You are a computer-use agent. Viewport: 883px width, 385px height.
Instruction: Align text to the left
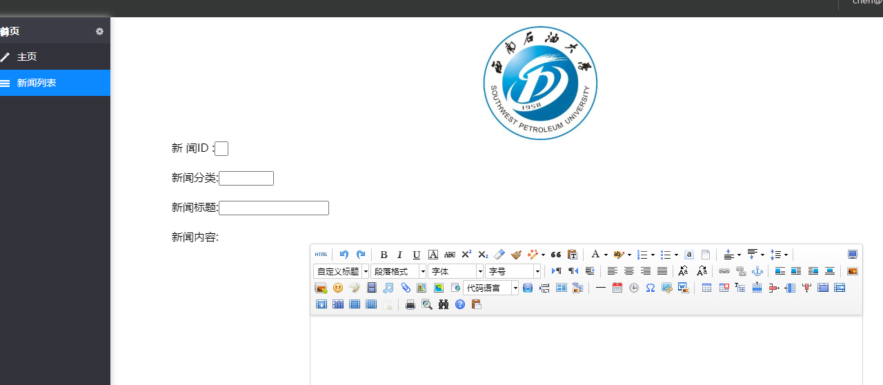point(613,271)
